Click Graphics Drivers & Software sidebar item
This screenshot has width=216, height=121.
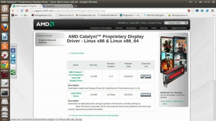[47, 41]
